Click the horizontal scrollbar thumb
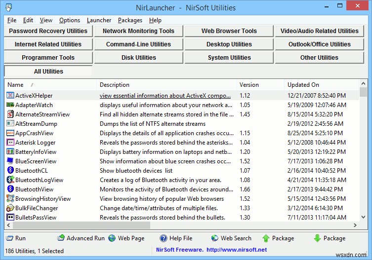372x260 pixels. pyautogui.click(x=82, y=225)
